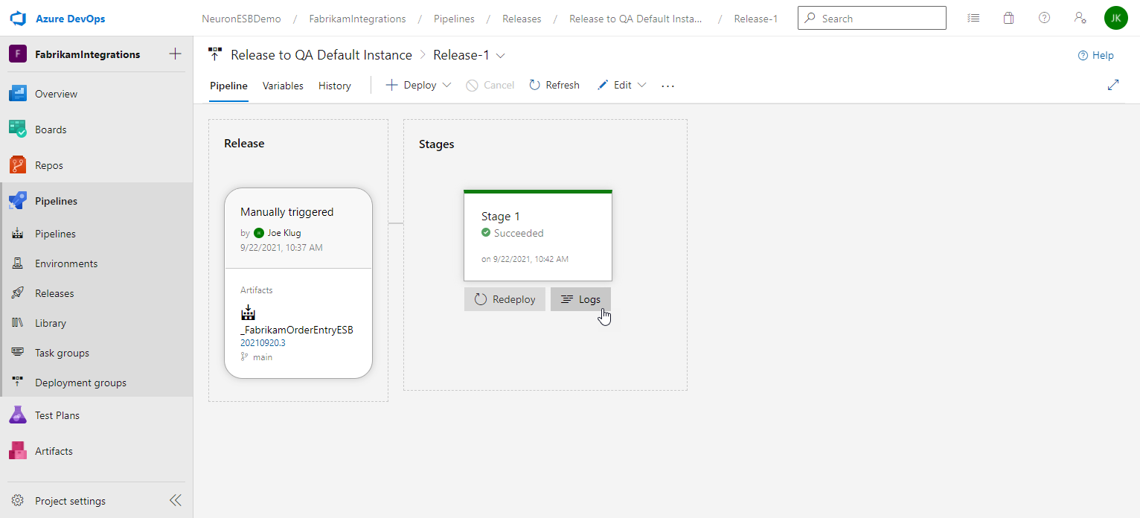The height and width of the screenshot is (518, 1140).
Task: Open the Help question mark icon in header
Action: pos(1044,19)
